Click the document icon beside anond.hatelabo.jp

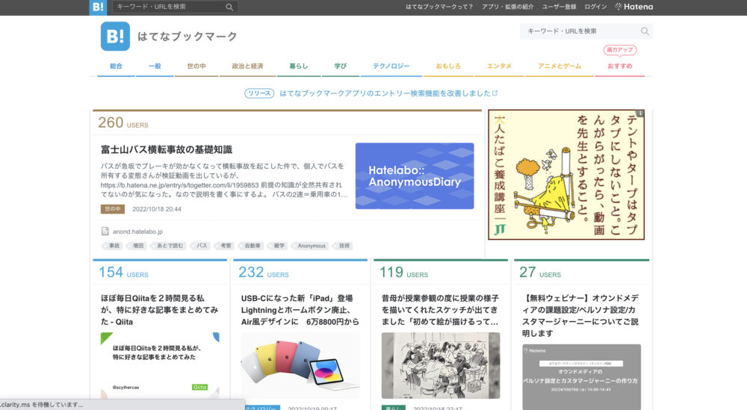pyautogui.click(x=105, y=232)
